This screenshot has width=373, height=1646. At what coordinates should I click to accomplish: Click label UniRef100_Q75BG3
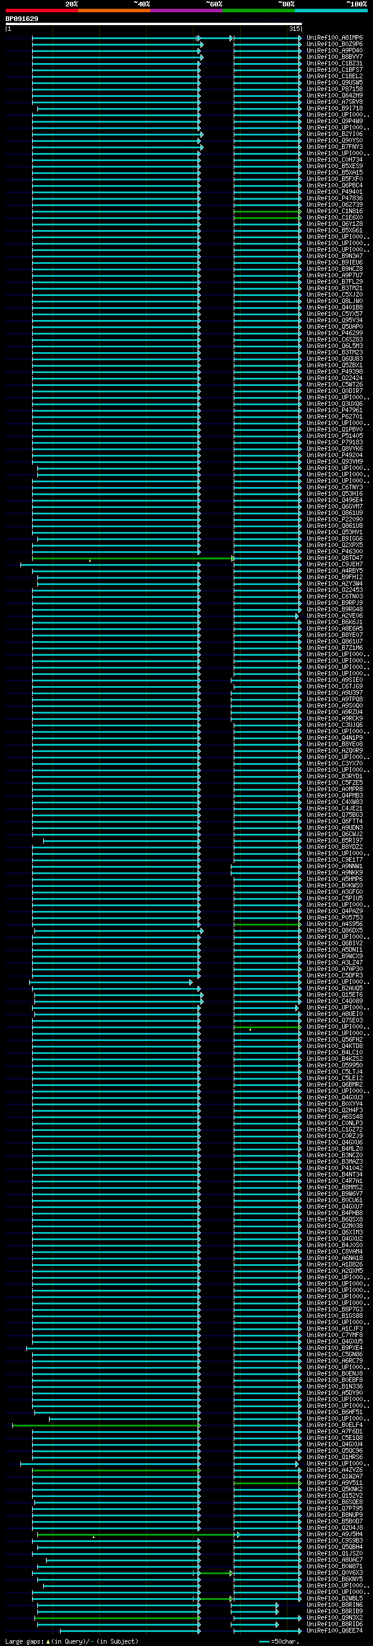point(334,815)
